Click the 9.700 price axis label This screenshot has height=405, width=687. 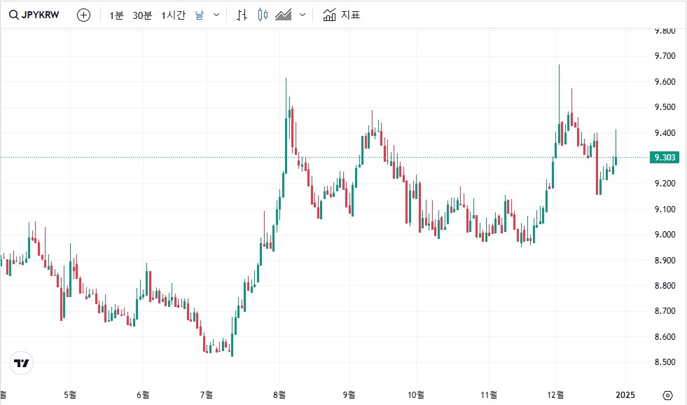[x=665, y=55]
